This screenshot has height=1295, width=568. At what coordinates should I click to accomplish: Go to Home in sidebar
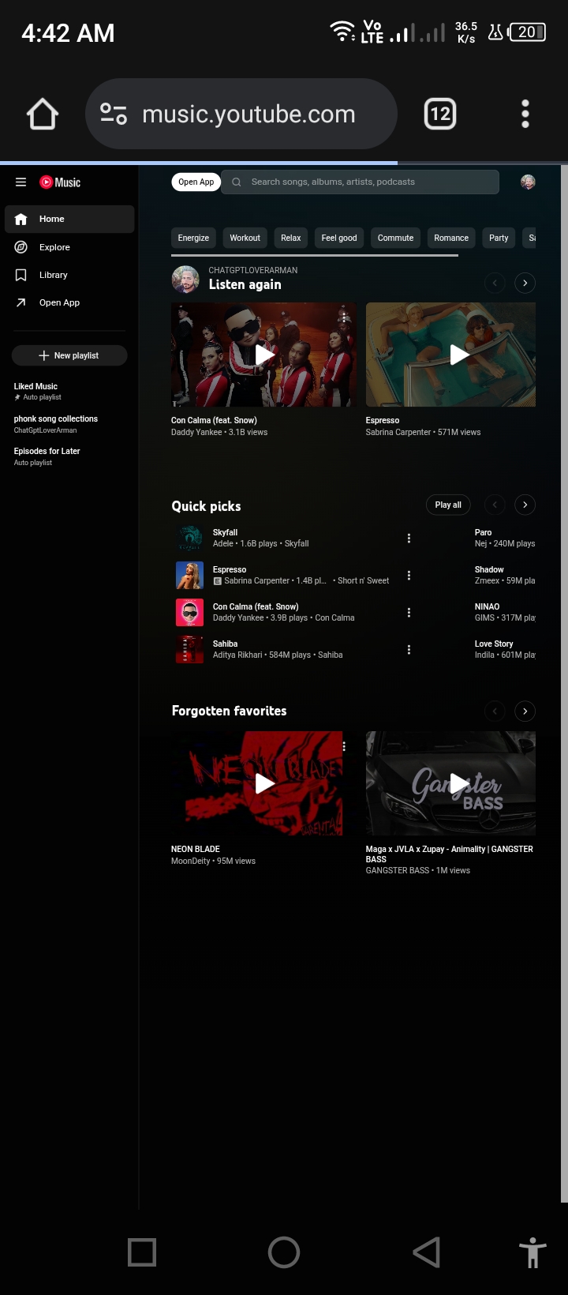(69, 219)
